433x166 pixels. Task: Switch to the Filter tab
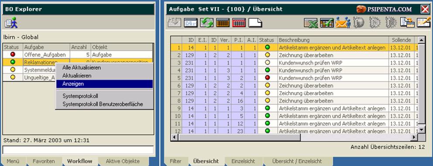175,161
